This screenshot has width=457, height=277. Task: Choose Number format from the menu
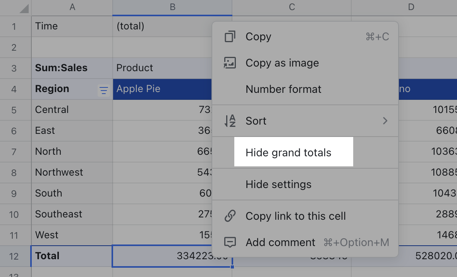[x=283, y=89]
